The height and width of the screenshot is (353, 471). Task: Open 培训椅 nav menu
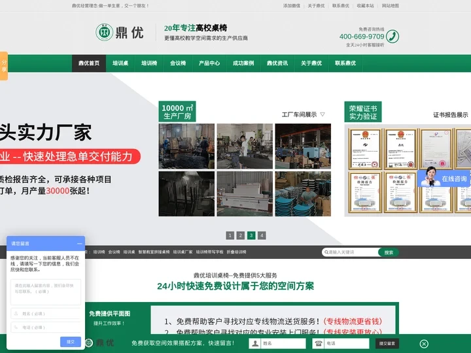click(x=149, y=63)
